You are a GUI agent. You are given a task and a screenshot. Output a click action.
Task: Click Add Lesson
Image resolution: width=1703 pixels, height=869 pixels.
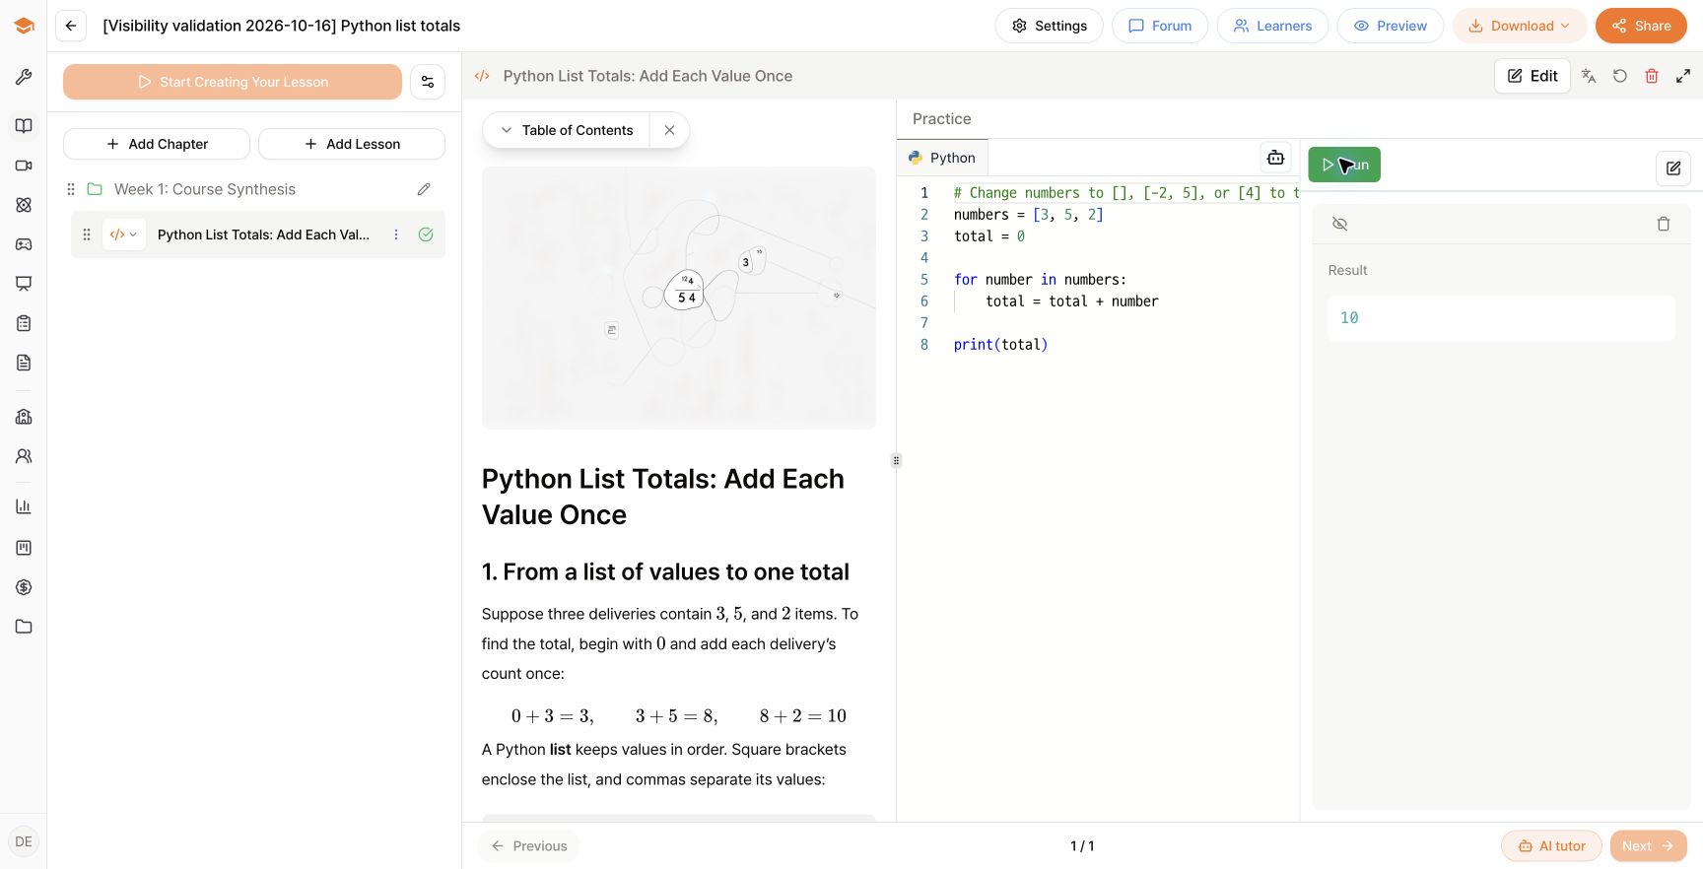[x=352, y=144]
